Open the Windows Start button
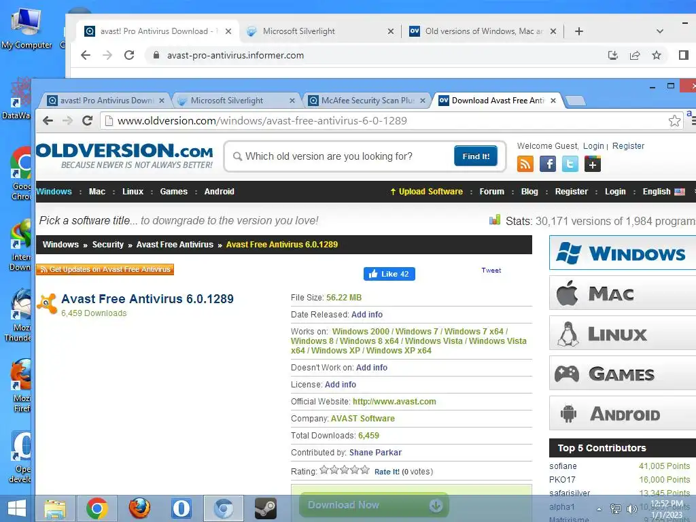The height and width of the screenshot is (522, 696). pyautogui.click(x=17, y=508)
